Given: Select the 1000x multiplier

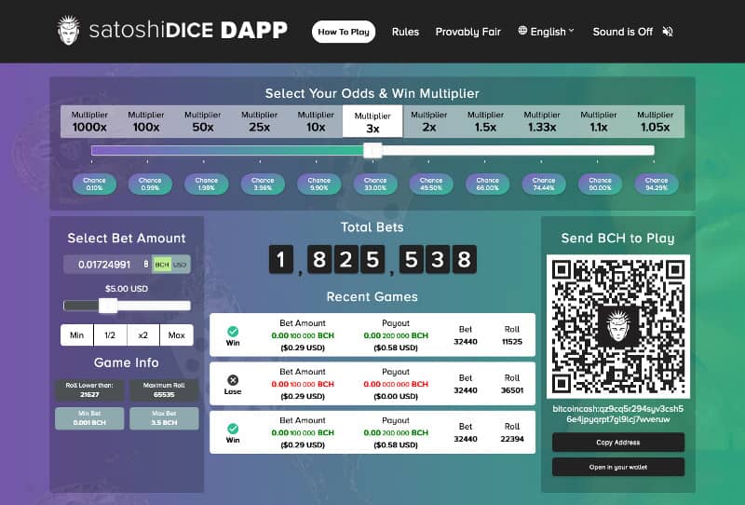Looking at the screenshot, I should [x=89, y=122].
